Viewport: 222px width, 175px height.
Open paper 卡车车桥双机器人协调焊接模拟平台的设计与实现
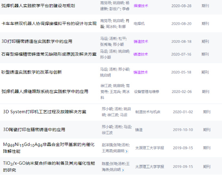point(49,24)
